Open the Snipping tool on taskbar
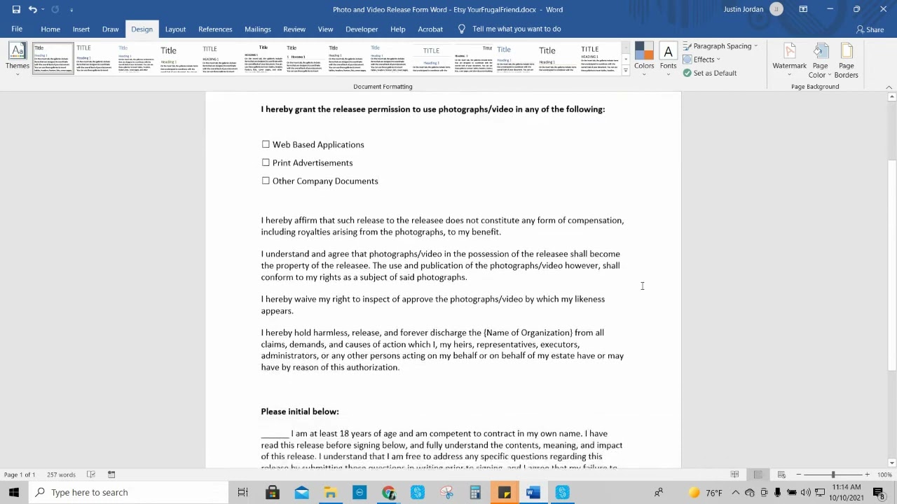 446,492
